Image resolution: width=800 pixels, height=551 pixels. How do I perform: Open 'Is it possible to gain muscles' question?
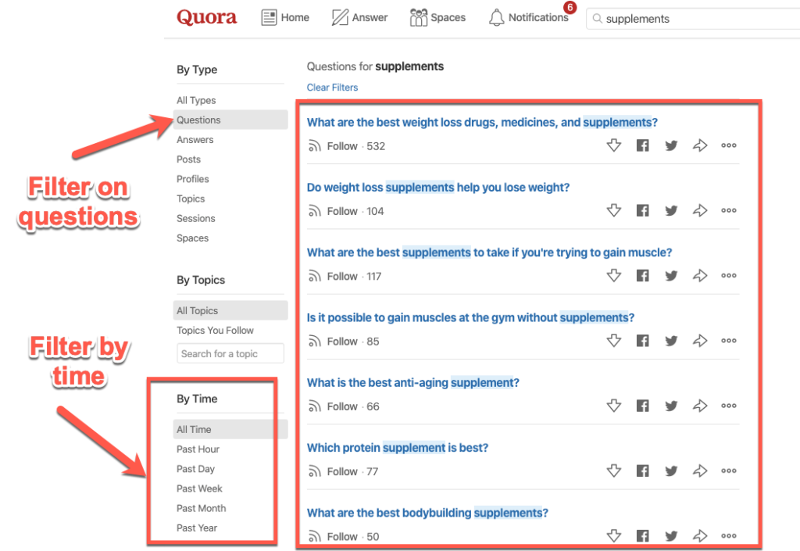coord(470,318)
